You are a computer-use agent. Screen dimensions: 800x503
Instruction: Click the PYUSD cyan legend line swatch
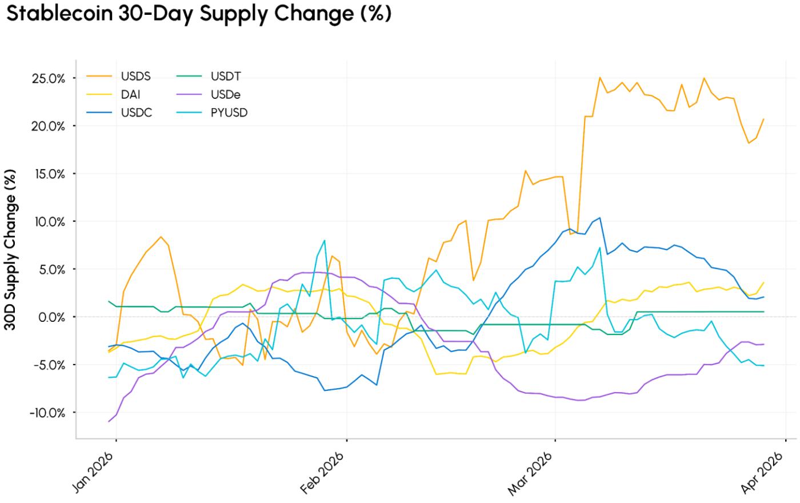pos(189,113)
